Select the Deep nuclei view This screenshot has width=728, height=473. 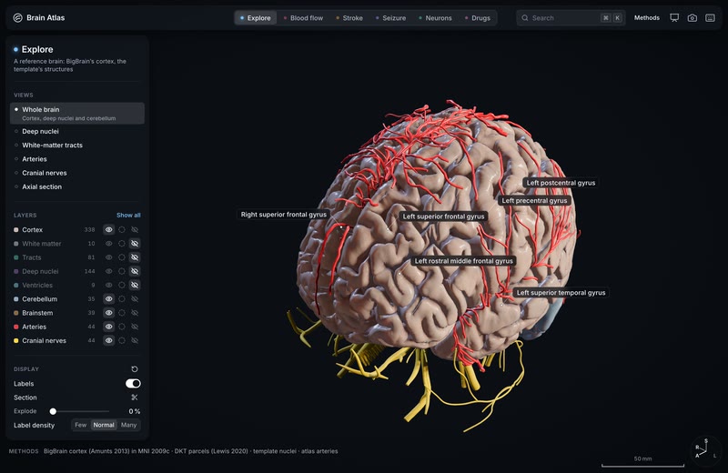tap(77, 131)
